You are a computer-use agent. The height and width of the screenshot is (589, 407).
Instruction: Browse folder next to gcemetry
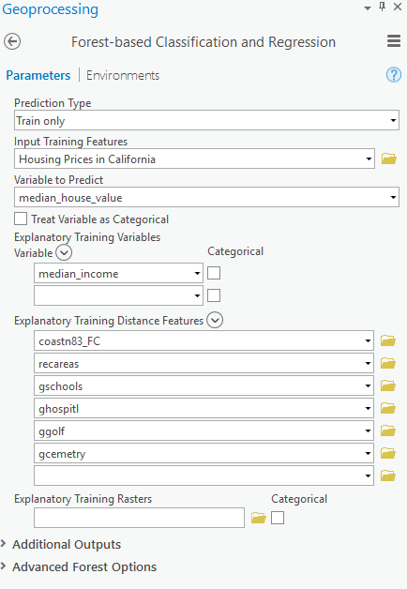click(x=388, y=453)
